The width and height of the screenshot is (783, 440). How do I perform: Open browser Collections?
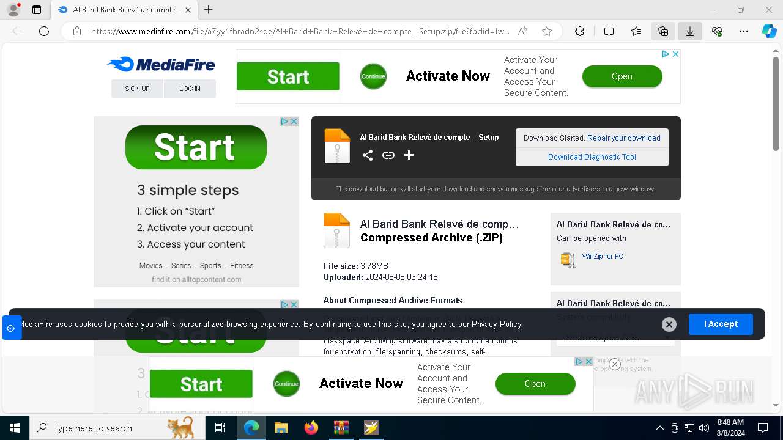663,31
